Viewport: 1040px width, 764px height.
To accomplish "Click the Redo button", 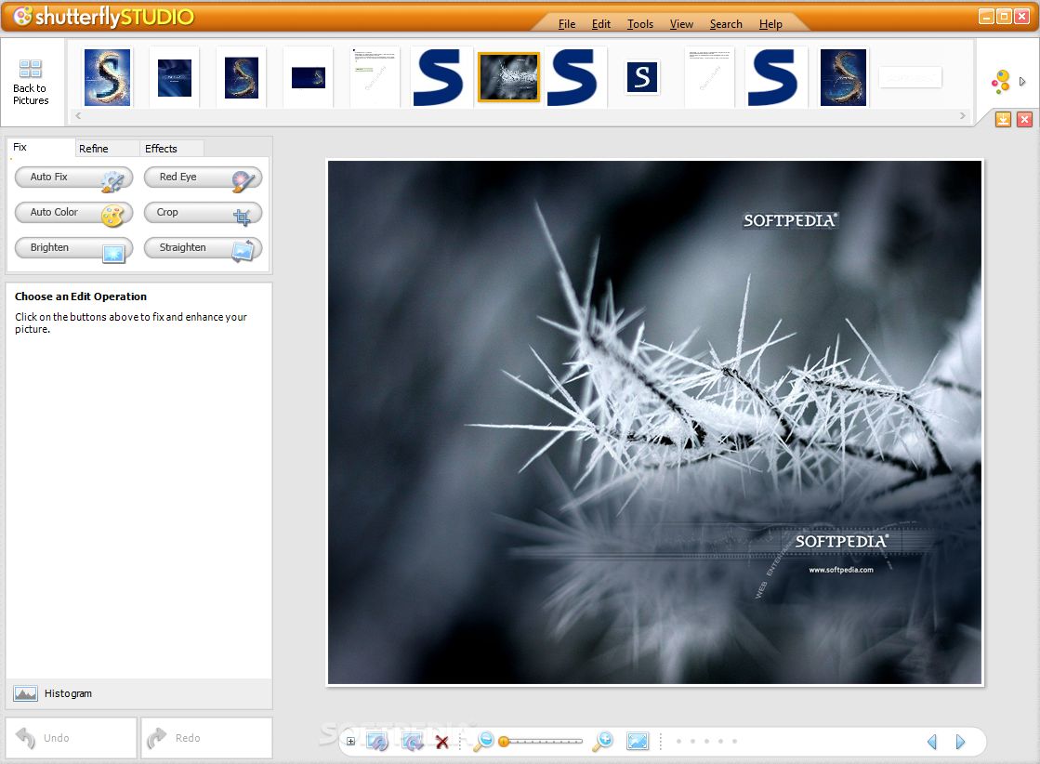I will [206, 737].
